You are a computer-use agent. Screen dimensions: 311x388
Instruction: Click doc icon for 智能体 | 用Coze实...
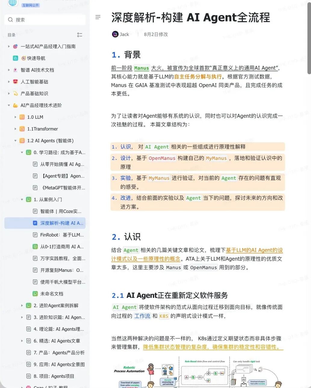pyautogui.click(x=35, y=211)
